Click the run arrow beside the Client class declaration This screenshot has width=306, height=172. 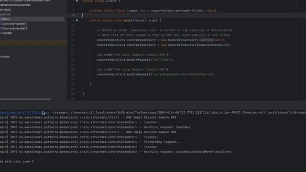pyautogui.click(x=77, y=1)
